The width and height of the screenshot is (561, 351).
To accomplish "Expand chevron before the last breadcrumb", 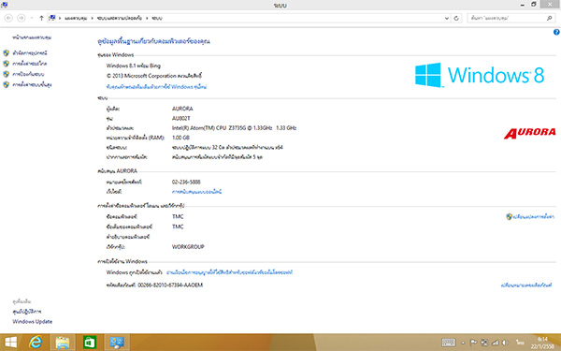I will pos(147,18).
